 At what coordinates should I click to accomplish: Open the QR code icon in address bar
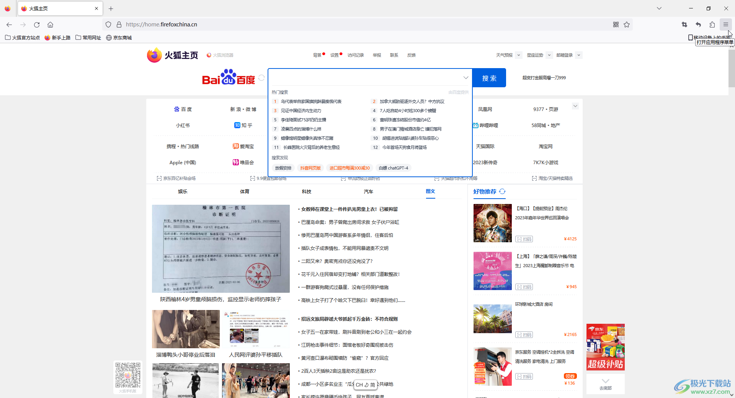click(616, 24)
